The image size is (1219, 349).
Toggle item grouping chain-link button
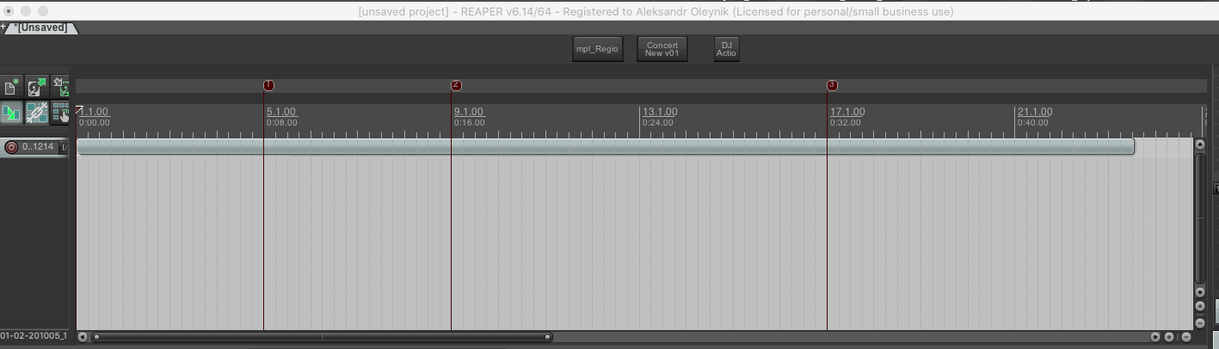(36, 113)
